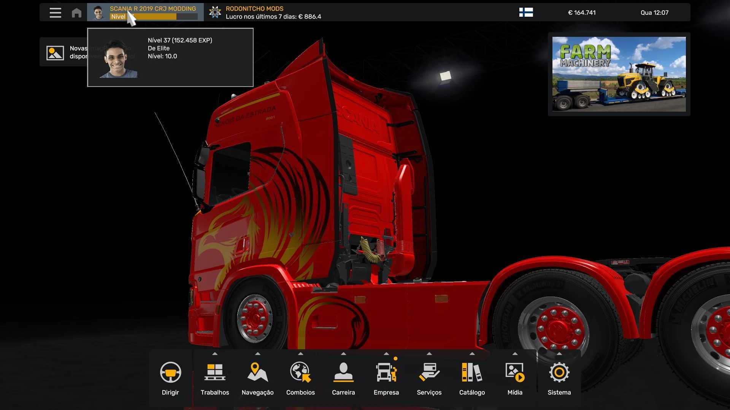Open the Trabalhos job market icon
This screenshot has width=730, height=410.
point(215,372)
